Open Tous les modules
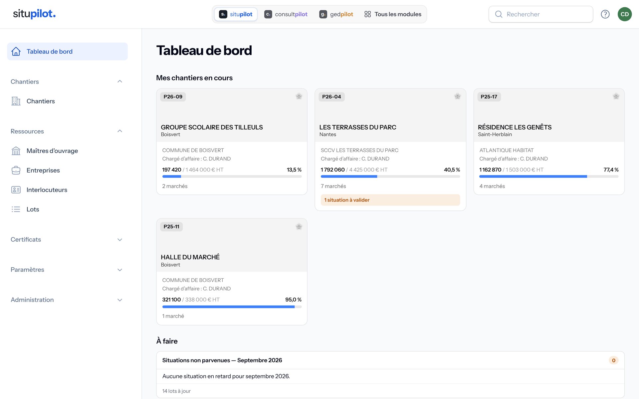This screenshot has width=639, height=399. click(393, 14)
